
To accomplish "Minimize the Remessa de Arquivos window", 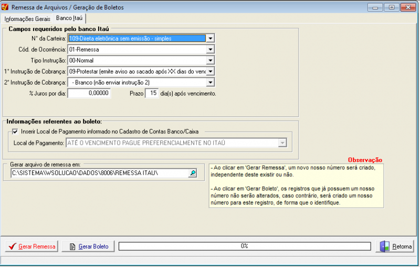I will pyautogui.click(x=375, y=7).
